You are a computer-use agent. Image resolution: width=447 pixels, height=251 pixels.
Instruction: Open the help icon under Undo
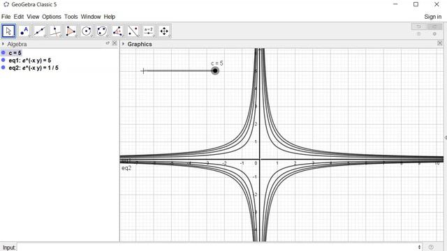(x=419, y=34)
